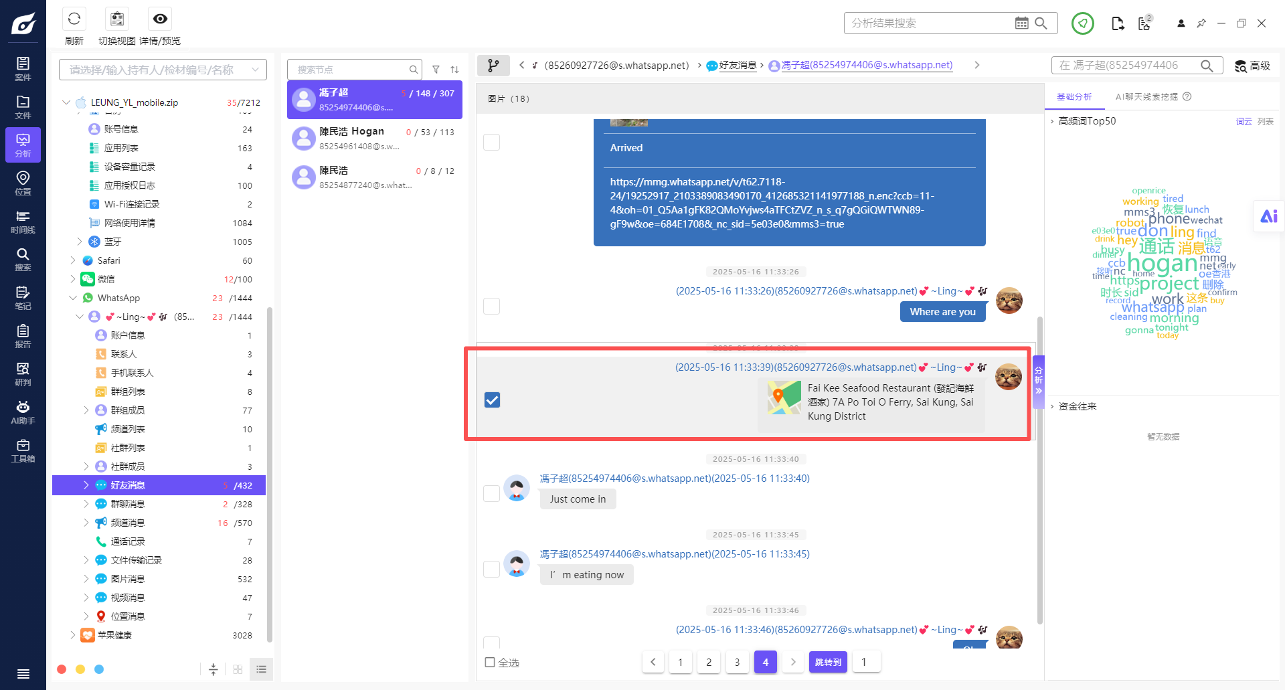Viewport: 1285px width, 690px height.
Task: Open the AI助手 sidebar icon
Action: click(23, 412)
